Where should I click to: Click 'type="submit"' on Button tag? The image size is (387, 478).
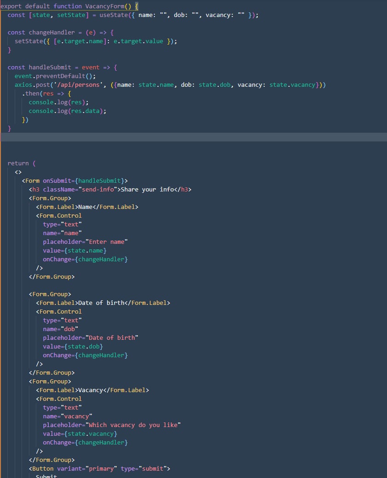click(143, 469)
